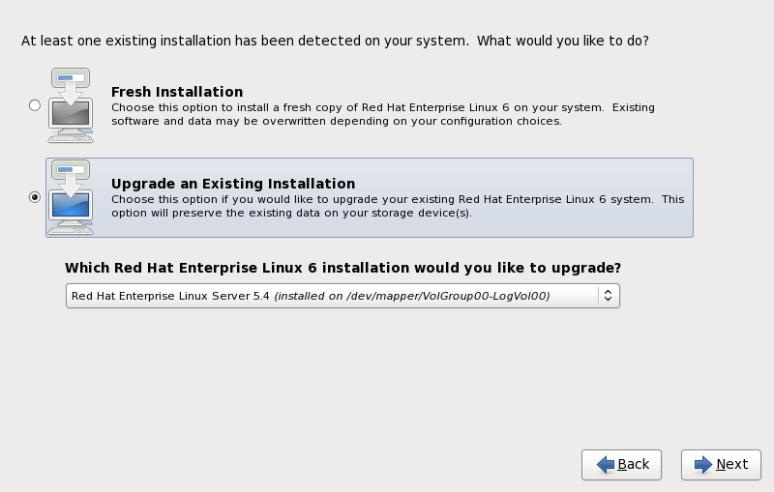Select the Fresh Installation radio button
The image size is (774, 492).
point(35,104)
